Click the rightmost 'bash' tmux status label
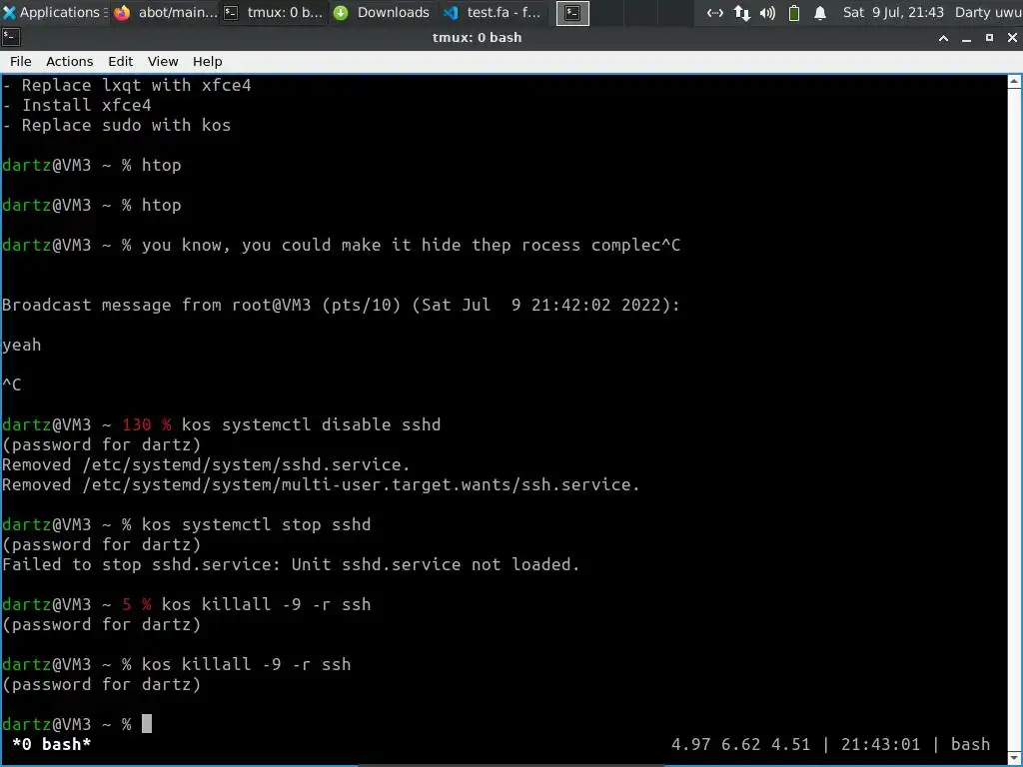Viewport: 1023px width, 767px height. click(970, 744)
